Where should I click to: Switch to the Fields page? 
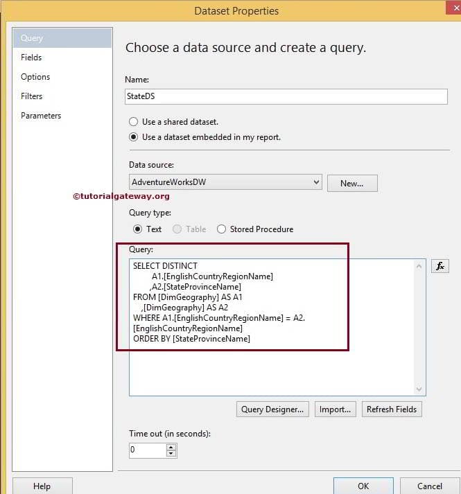pyautogui.click(x=31, y=58)
